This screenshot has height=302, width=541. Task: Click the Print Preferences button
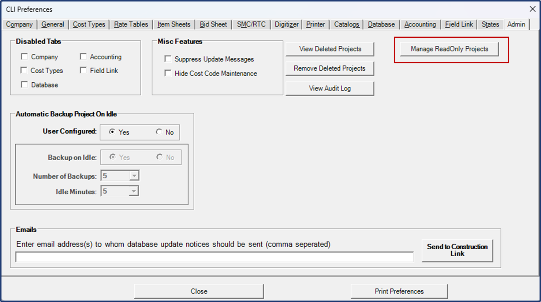(399, 291)
